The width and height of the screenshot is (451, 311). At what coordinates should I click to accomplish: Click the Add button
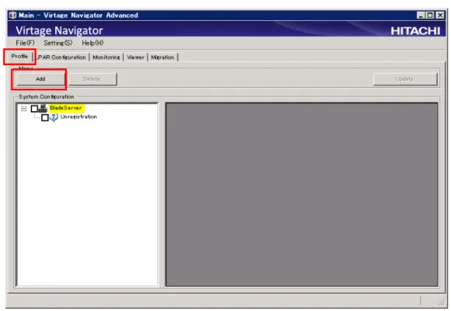(x=40, y=79)
